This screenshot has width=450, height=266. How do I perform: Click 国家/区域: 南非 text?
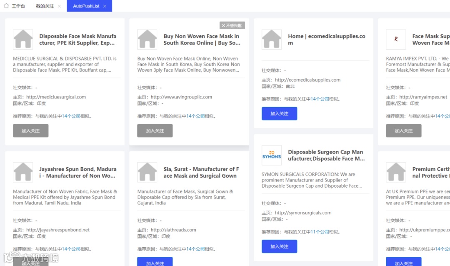(x=278, y=86)
